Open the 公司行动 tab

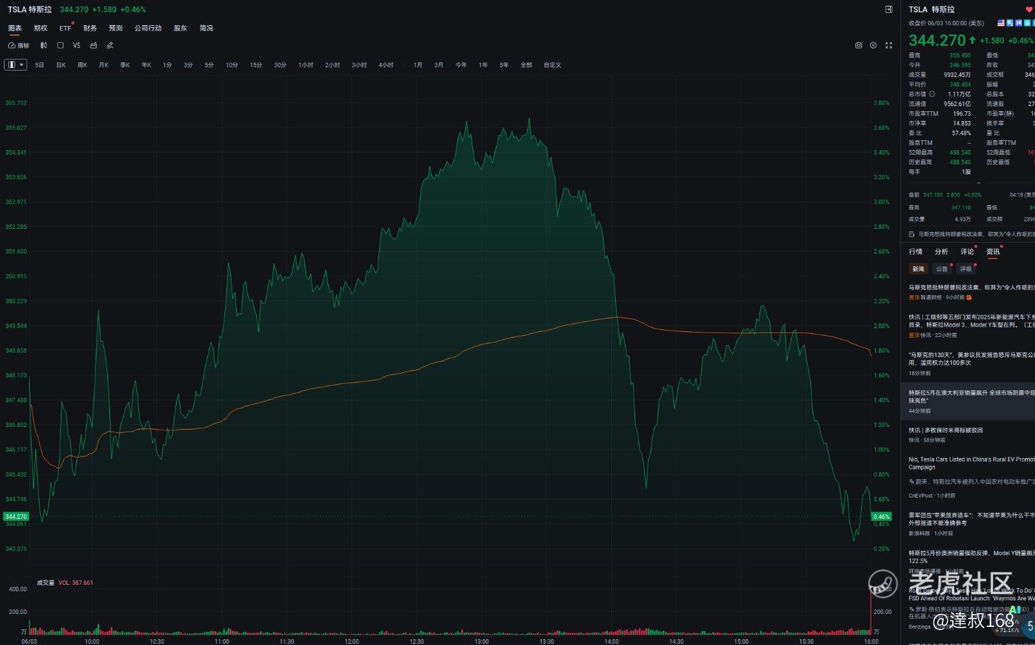click(148, 28)
